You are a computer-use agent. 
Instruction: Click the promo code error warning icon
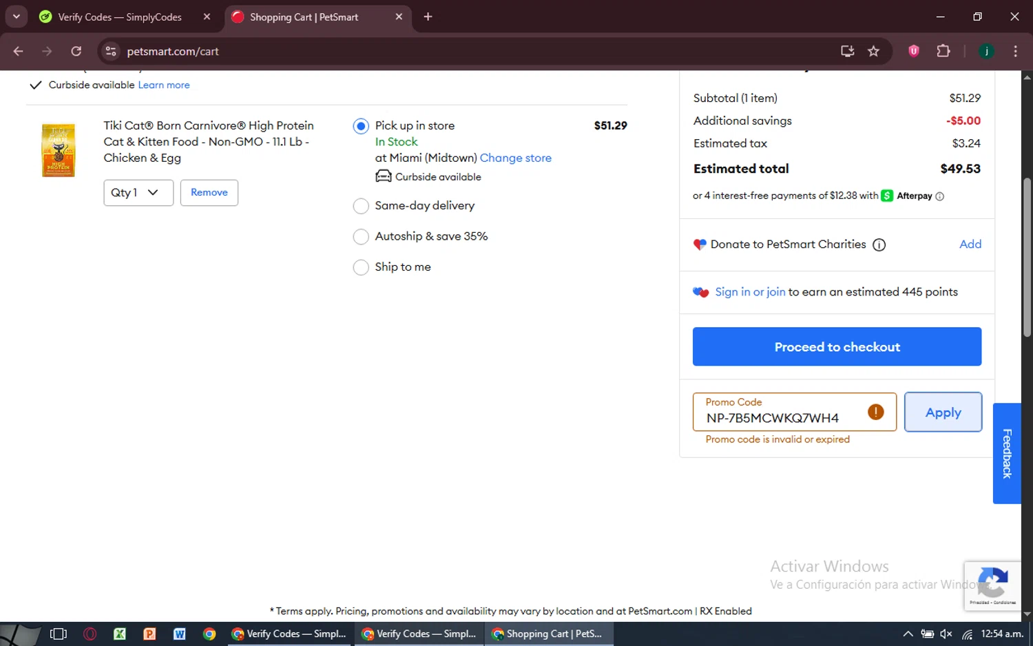(876, 412)
